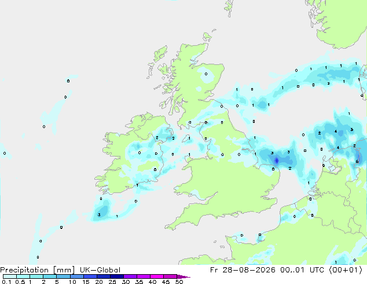Screen dimensions: 367x284
Task: Click the Precipitation [mm] title text
Action: (x=37, y=270)
